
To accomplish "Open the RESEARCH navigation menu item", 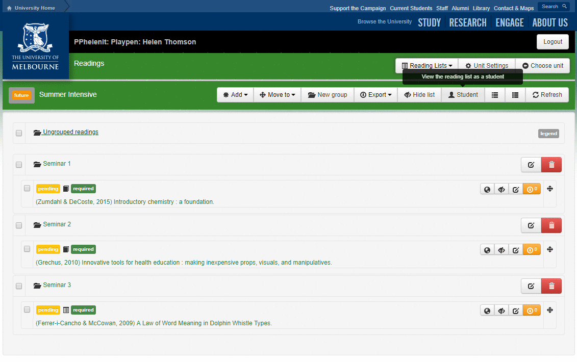I will (x=468, y=22).
